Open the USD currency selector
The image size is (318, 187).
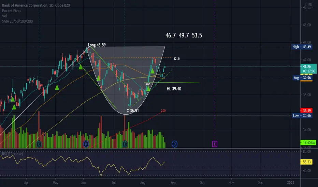click(309, 5)
